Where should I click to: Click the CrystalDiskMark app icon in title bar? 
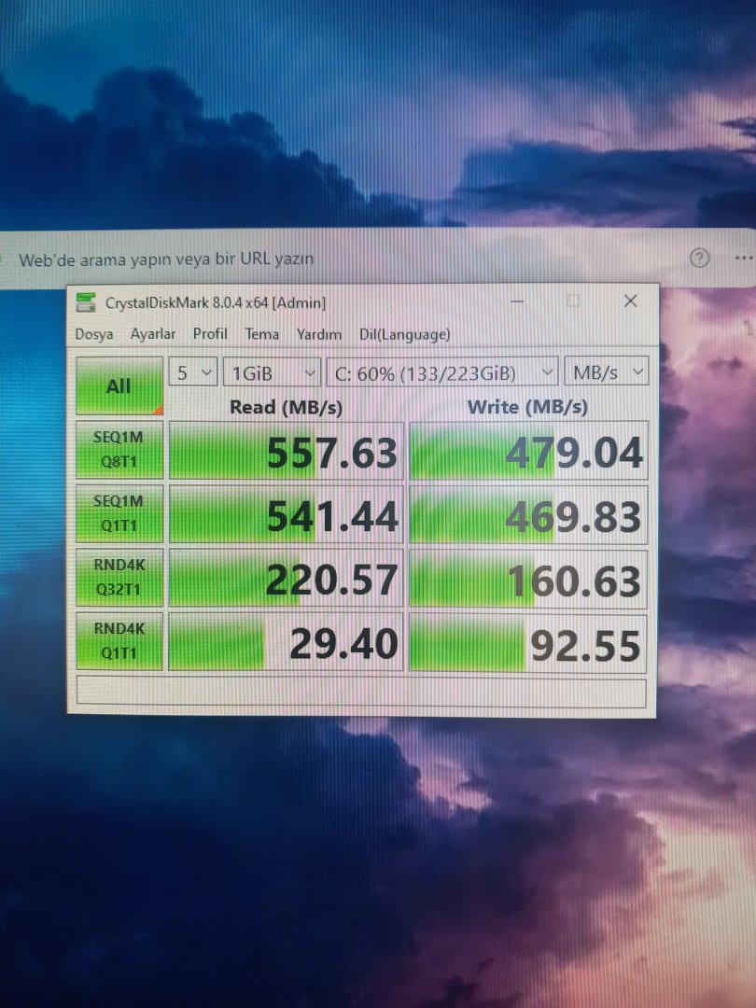(x=86, y=302)
